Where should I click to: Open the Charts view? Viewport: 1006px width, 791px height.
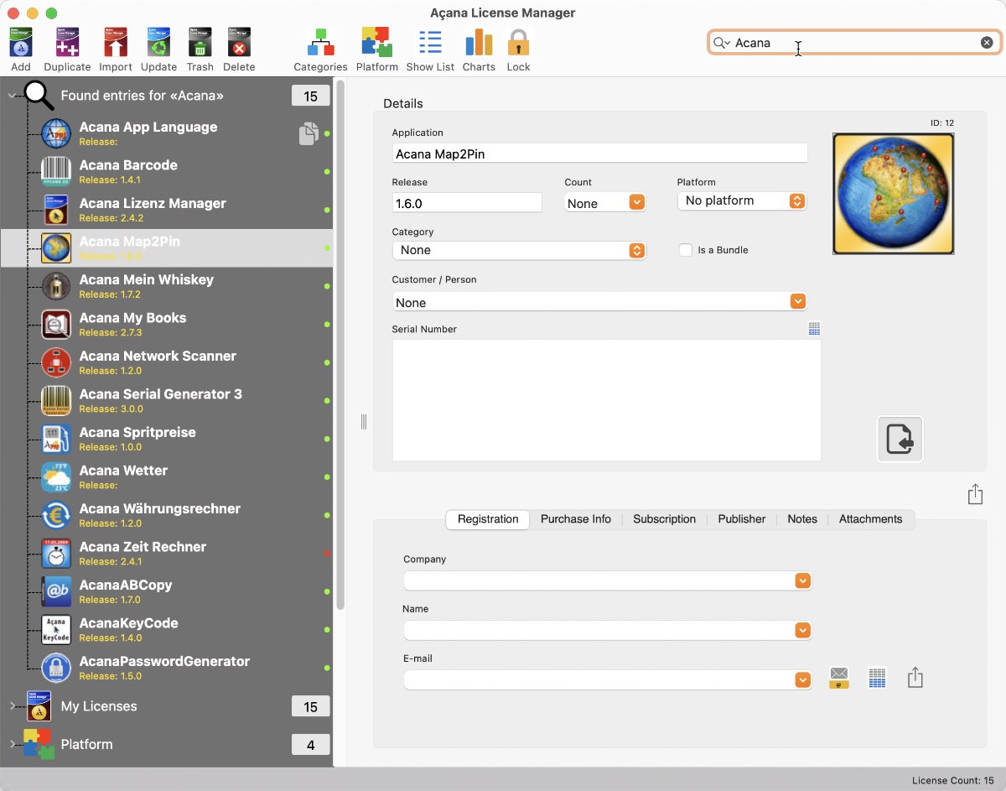coord(479,42)
